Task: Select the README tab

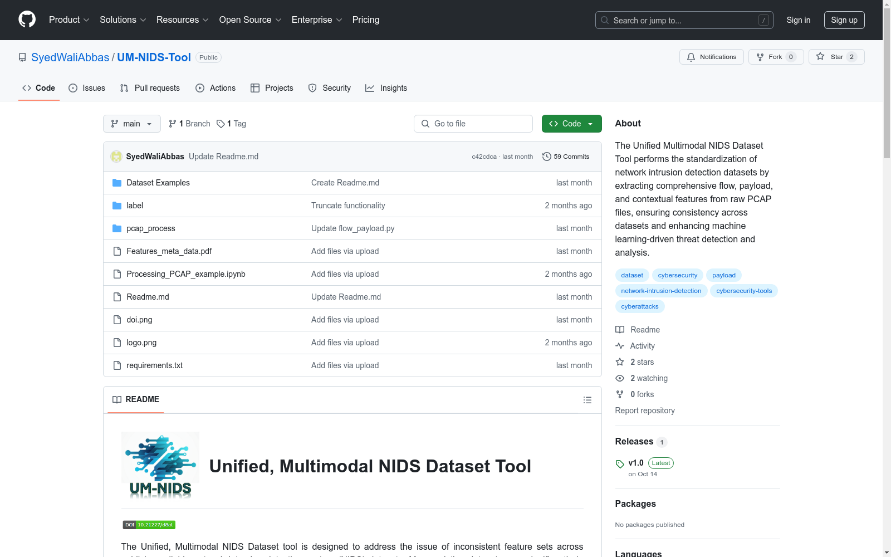Action: pos(136,399)
